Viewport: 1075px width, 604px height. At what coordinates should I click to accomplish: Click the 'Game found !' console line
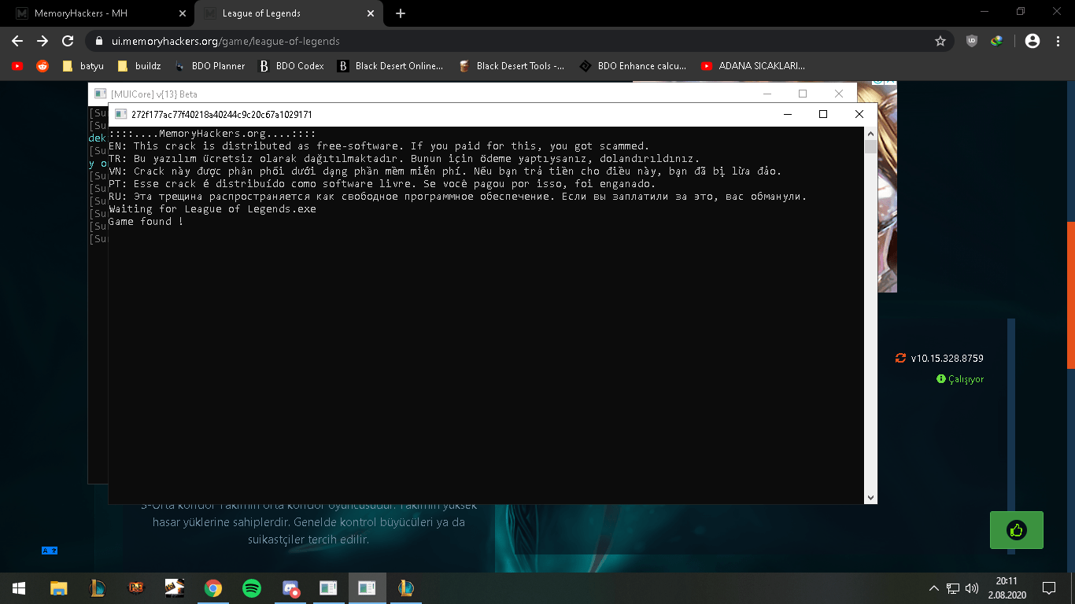[146, 222]
